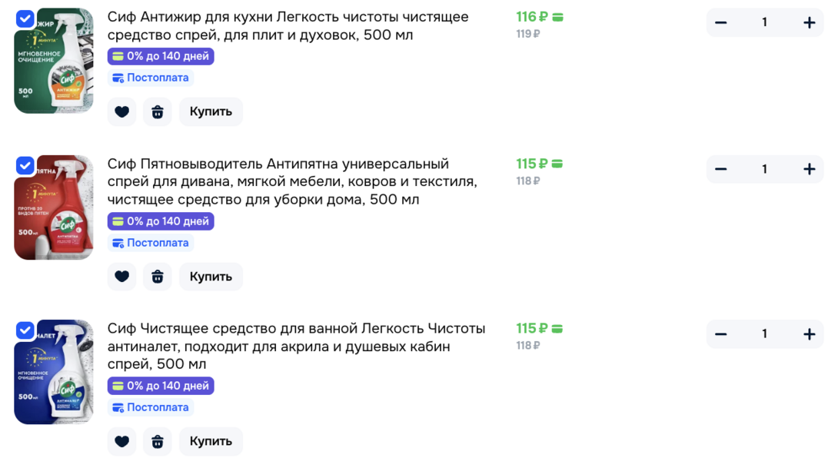Click 0% до 140 дней badge on bathroom cleaner

161,386
